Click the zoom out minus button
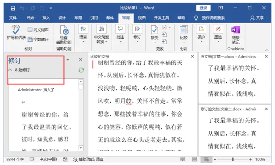This screenshot has height=165, width=275. coord(215,159)
